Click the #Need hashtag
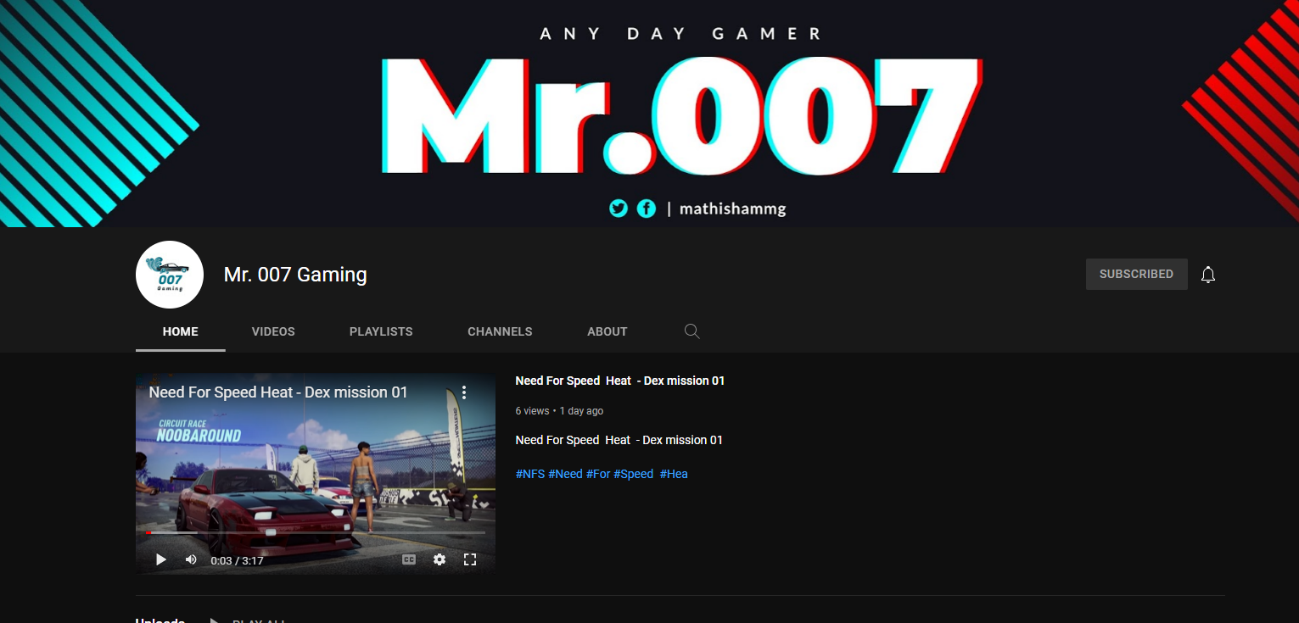The height and width of the screenshot is (623, 1299). tap(565, 474)
